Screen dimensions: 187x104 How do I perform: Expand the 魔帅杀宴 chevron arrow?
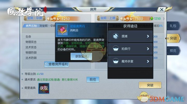pyautogui.click(x=148, y=61)
